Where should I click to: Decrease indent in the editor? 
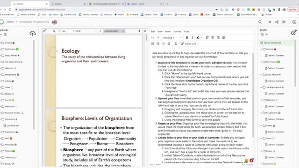pyautogui.click(x=164, y=44)
